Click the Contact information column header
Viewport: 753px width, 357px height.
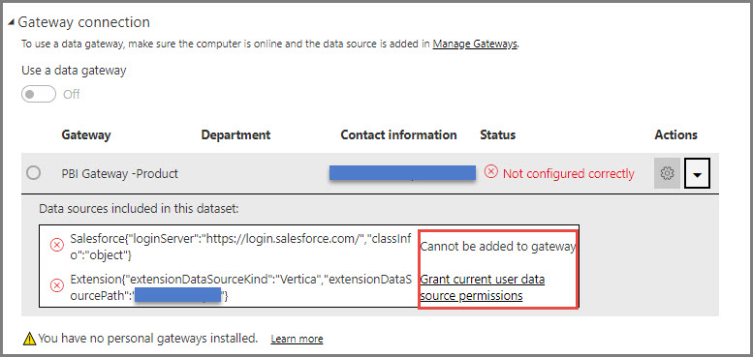tap(398, 135)
